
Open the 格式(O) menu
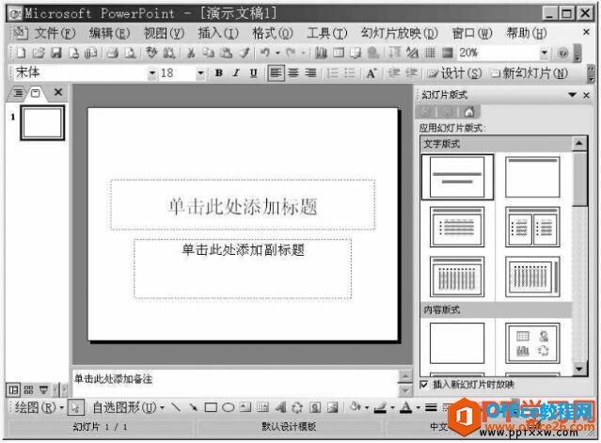pos(273,33)
